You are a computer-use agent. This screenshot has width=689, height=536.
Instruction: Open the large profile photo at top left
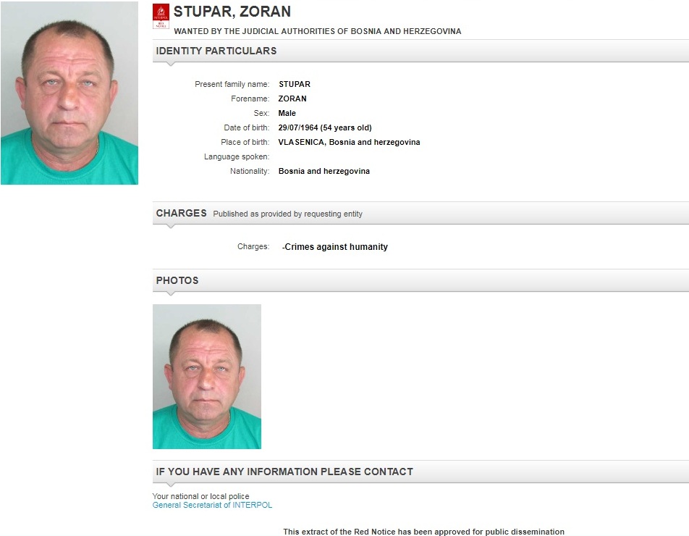click(x=69, y=93)
